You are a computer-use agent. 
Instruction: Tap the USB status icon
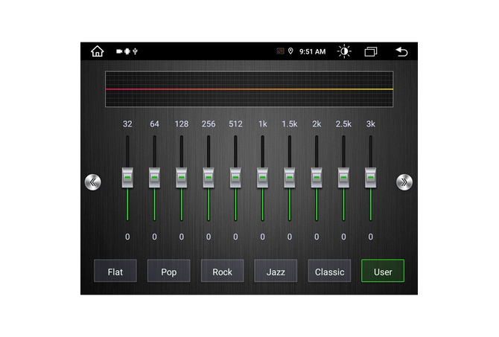pos(136,51)
